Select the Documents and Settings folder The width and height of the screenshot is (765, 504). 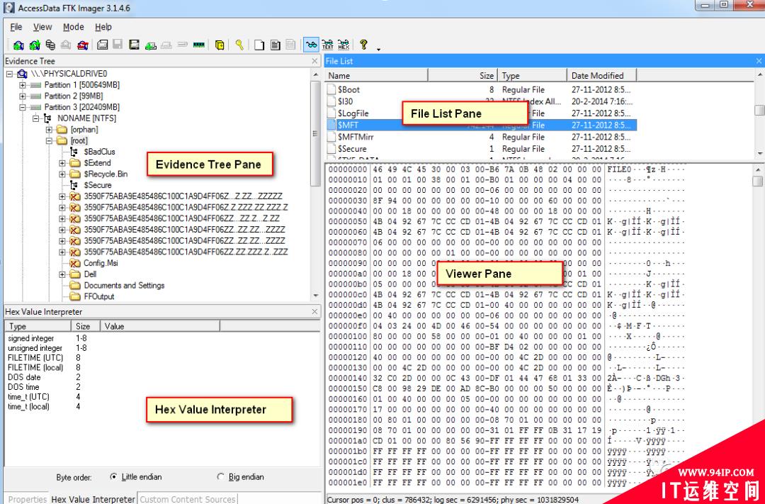(124, 286)
